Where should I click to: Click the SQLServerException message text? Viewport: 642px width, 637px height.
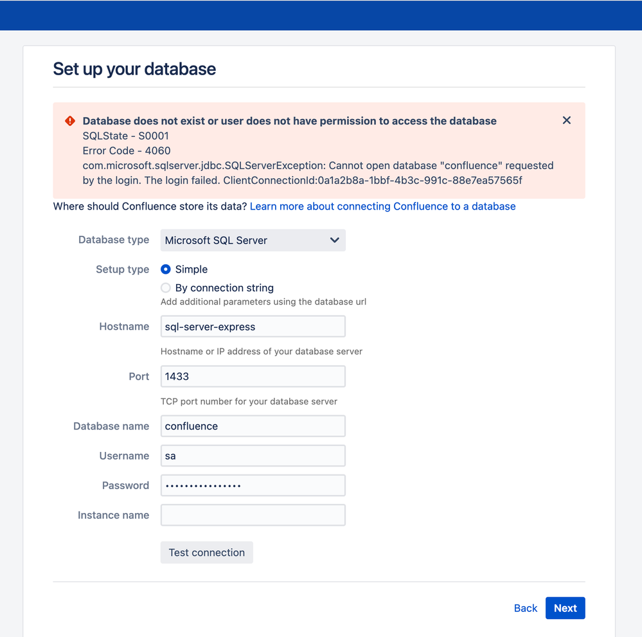[318, 173]
